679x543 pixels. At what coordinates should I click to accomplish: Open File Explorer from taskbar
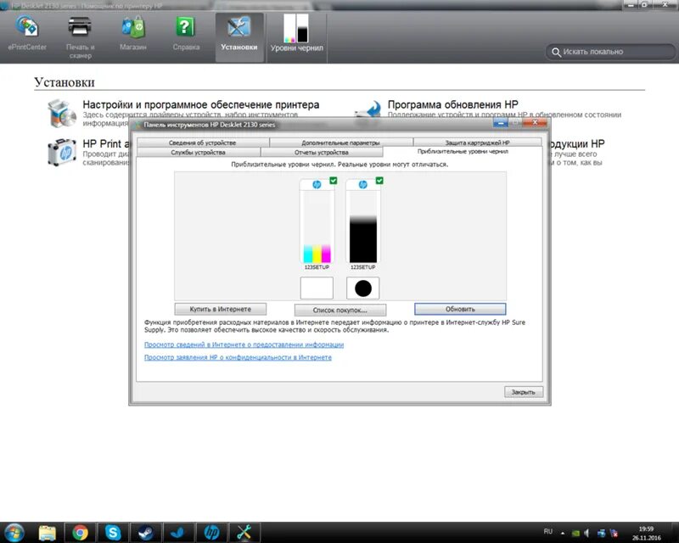click(48, 533)
